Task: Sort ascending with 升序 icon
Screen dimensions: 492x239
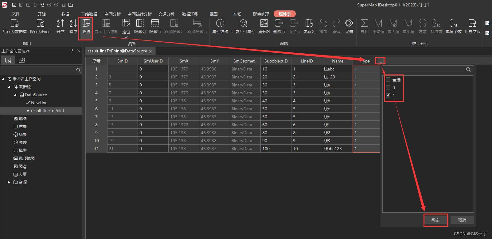Action: [x=61, y=23]
